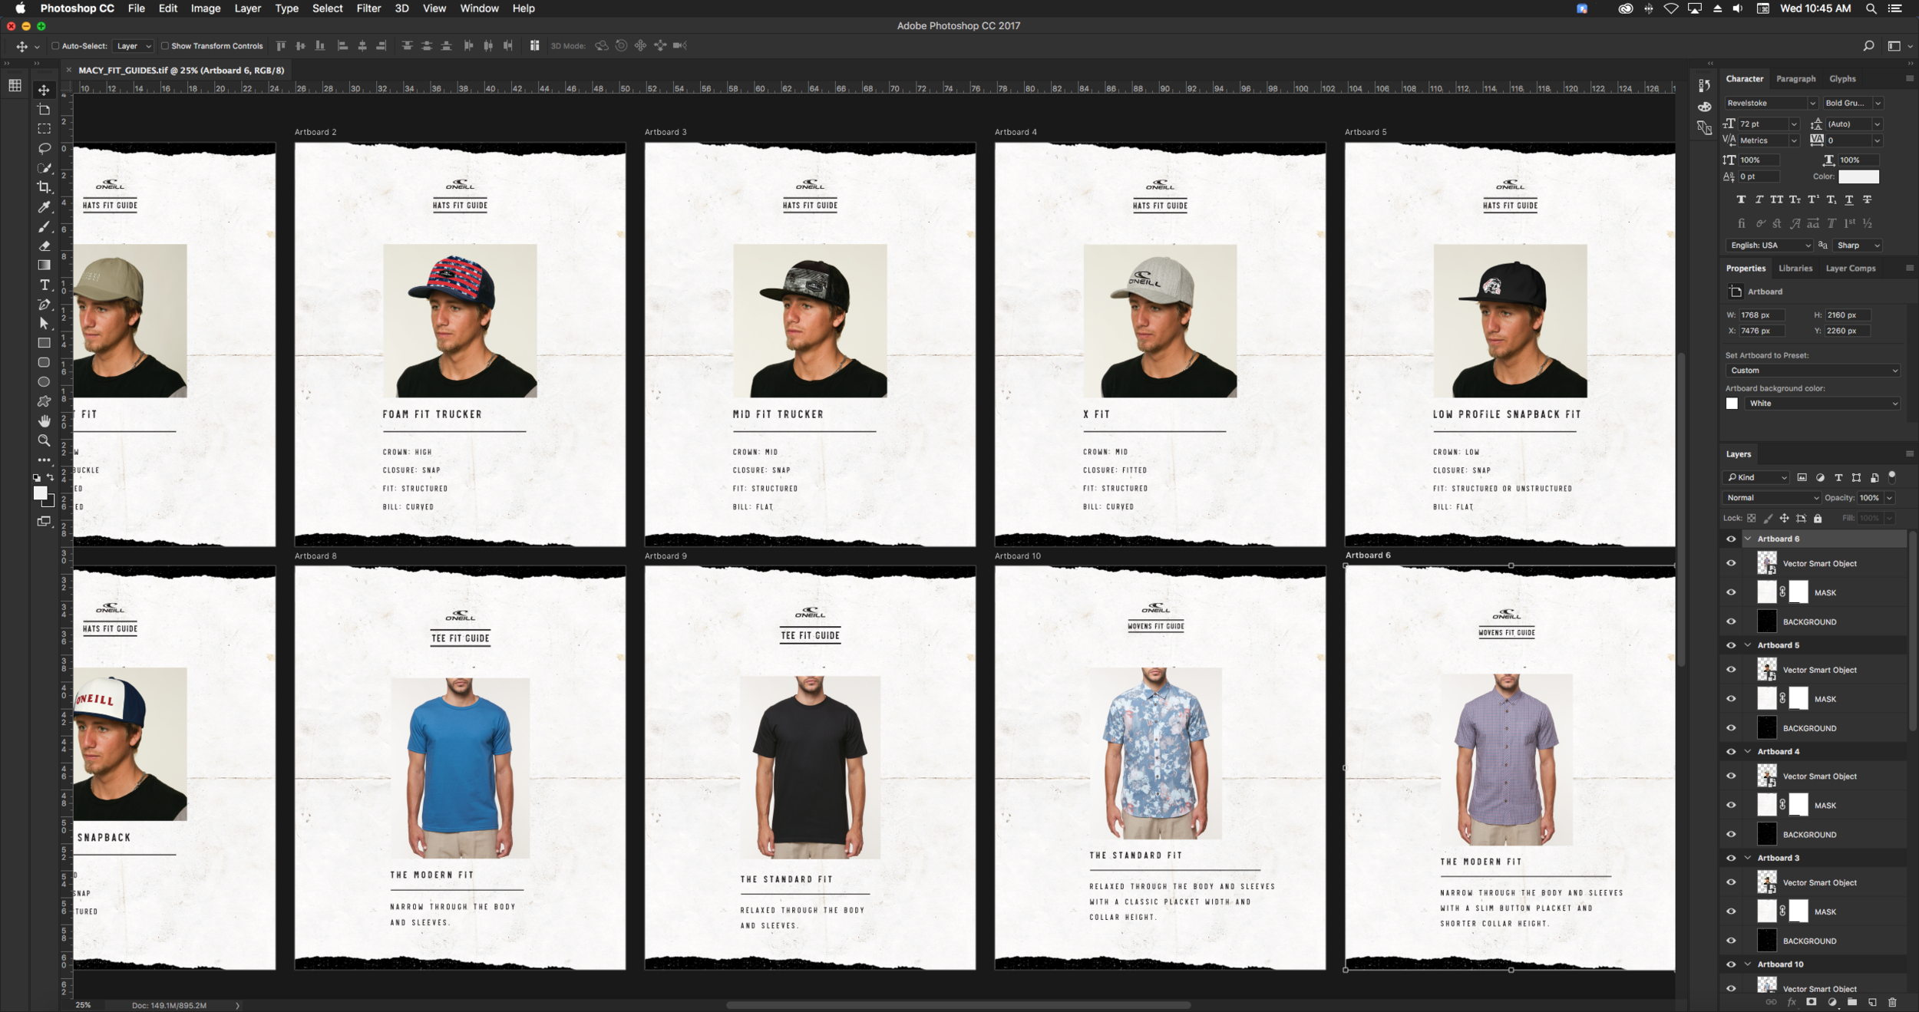The height and width of the screenshot is (1012, 1919).
Task: Select the Eyedropper tool
Action: tap(44, 207)
